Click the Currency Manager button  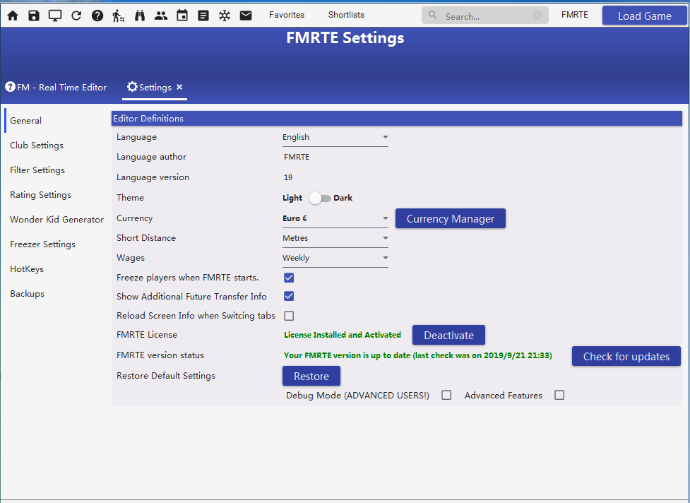coord(450,219)
